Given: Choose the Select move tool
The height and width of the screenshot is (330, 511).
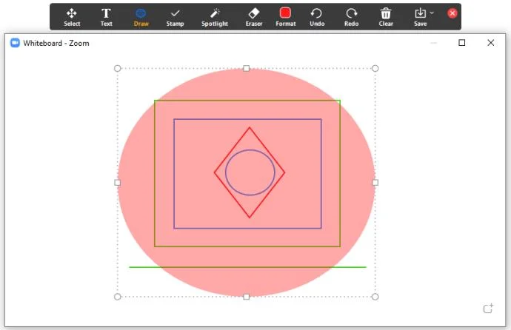Looking at the screenshot, I should coord(72,17).
